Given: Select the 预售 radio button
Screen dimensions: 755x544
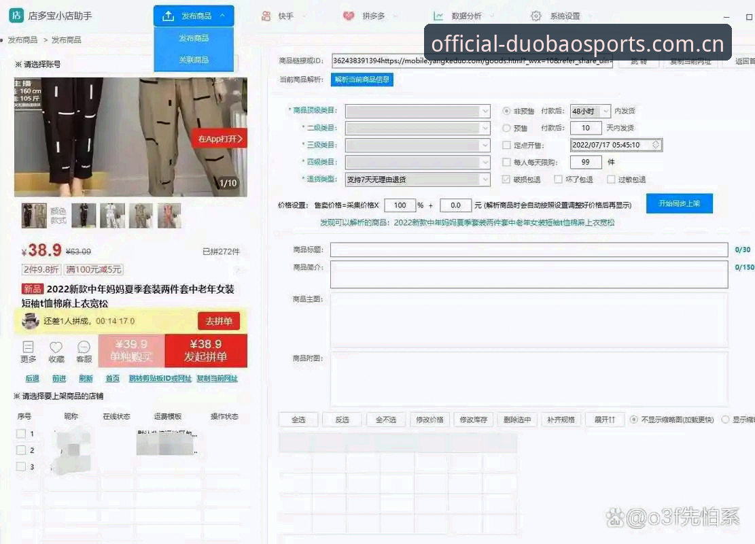Looking at the screenshot, I should click(506, 128).
